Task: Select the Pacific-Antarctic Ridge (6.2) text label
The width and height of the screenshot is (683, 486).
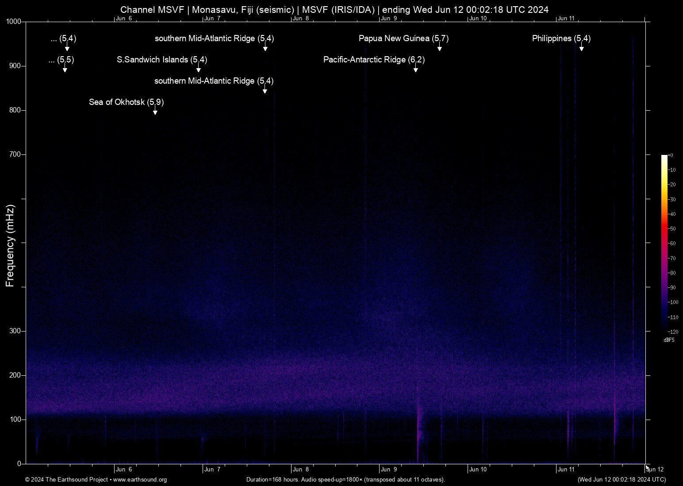Action: click(x=374, y=60)
